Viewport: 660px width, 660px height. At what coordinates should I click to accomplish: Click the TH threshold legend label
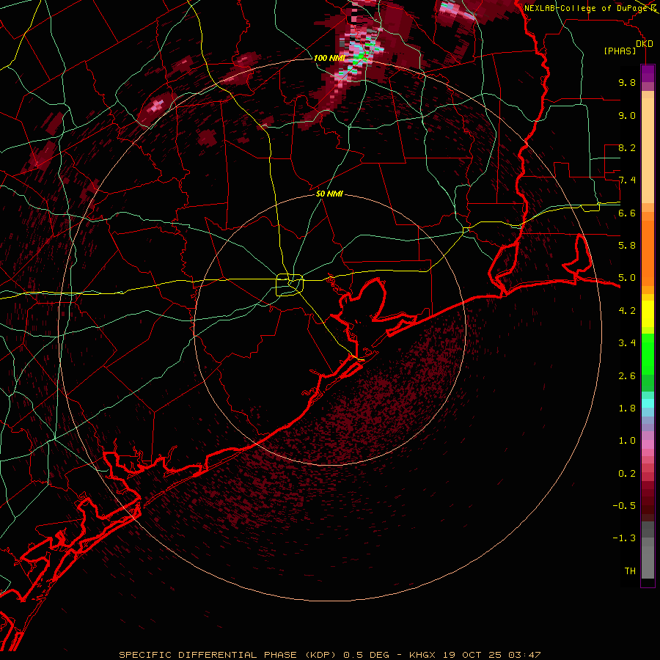click(630, 571)
